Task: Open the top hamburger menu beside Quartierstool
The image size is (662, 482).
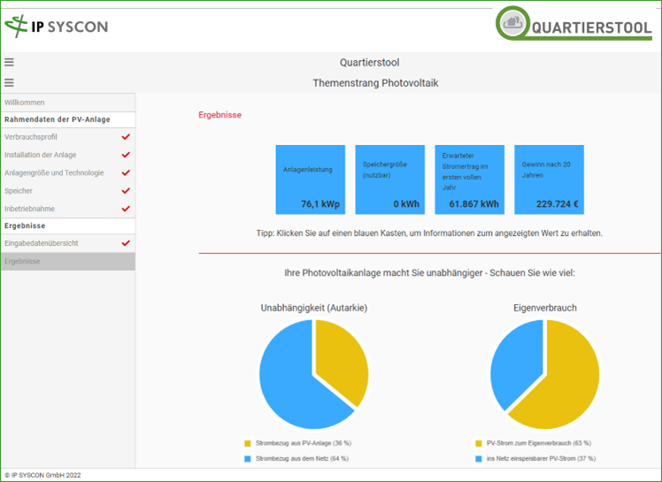Action: (9, 63)
